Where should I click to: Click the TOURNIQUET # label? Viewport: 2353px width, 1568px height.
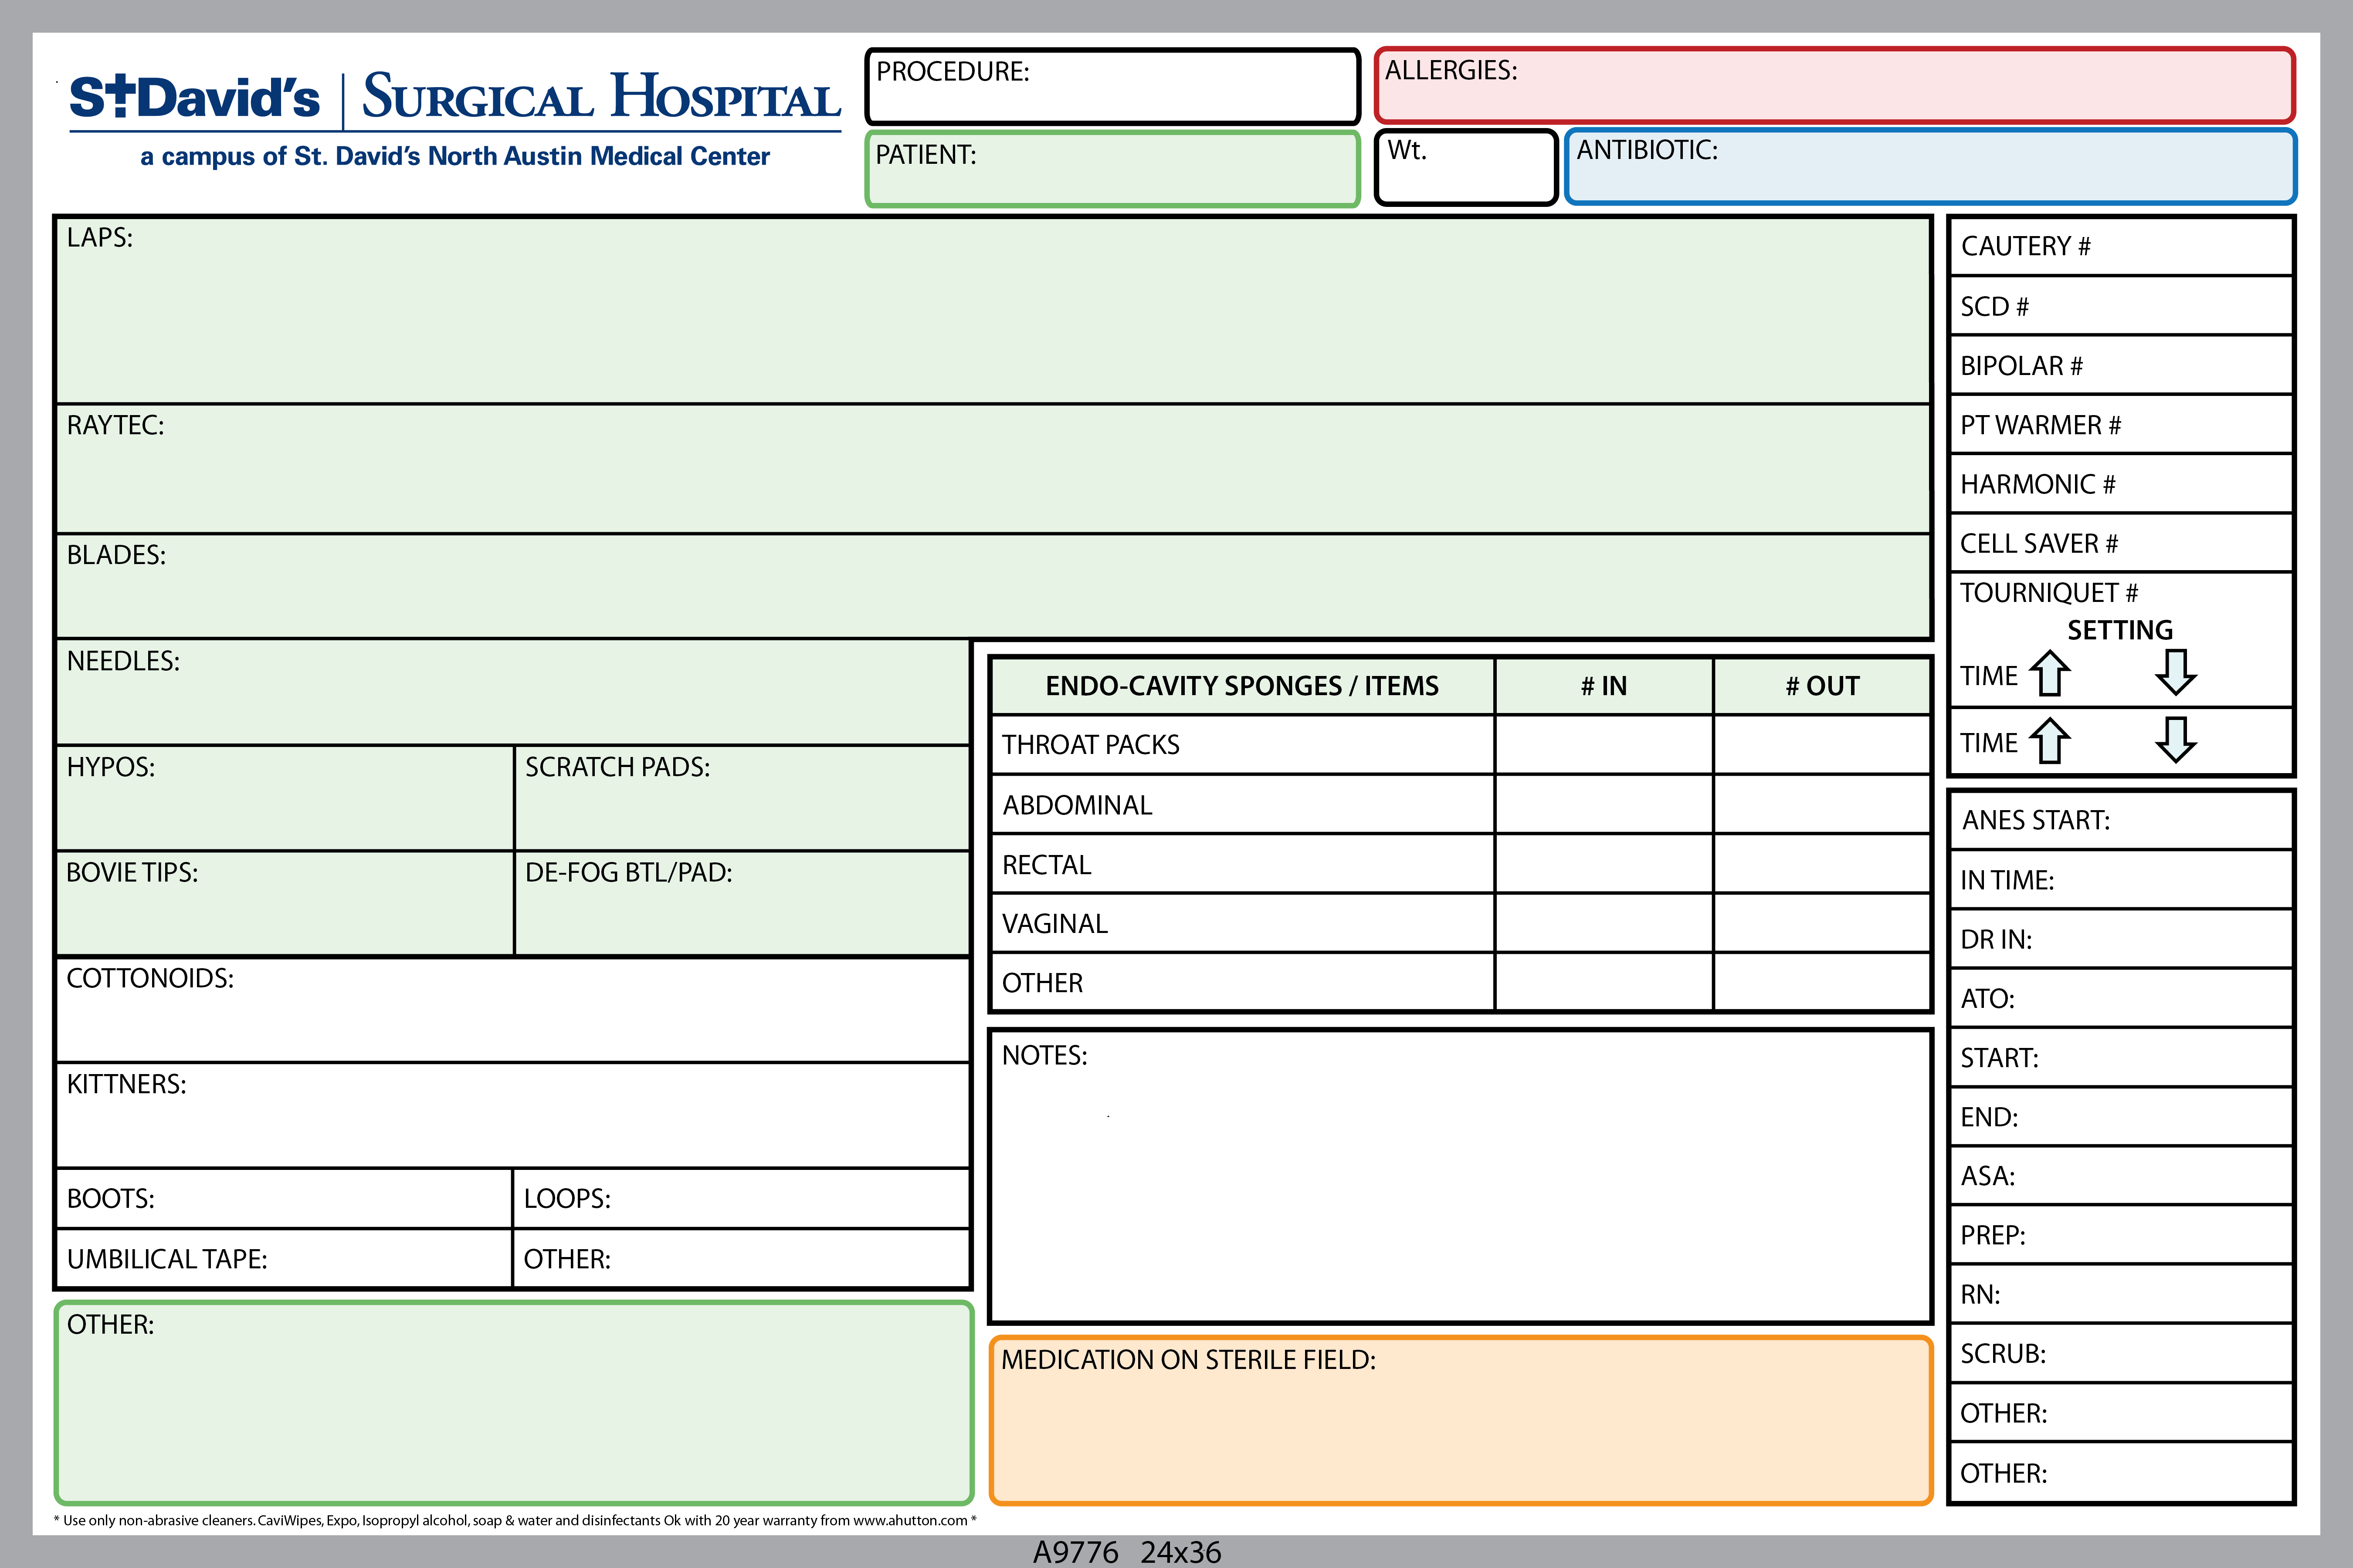[x=2048, y=593]
